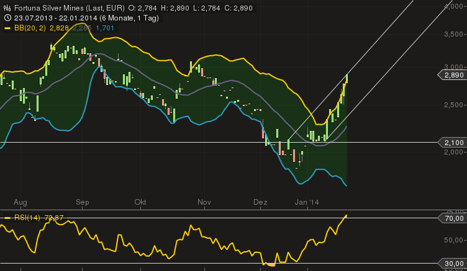
Task: Click the 2,100 horizontal line price label
Action: click(453, 143)
